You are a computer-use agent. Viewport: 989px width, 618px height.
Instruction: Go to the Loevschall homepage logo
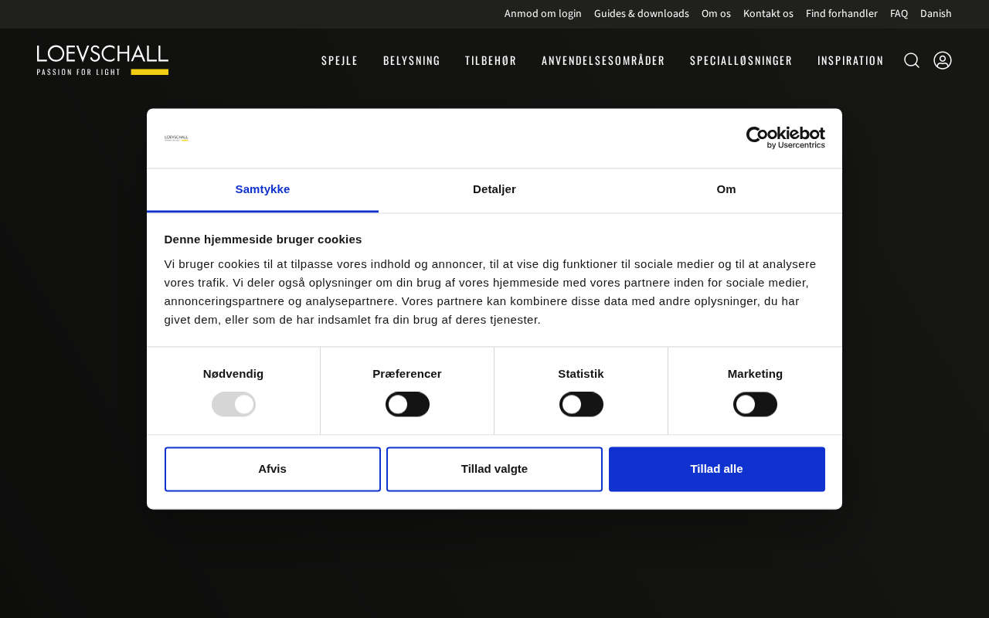click(103, 60)
